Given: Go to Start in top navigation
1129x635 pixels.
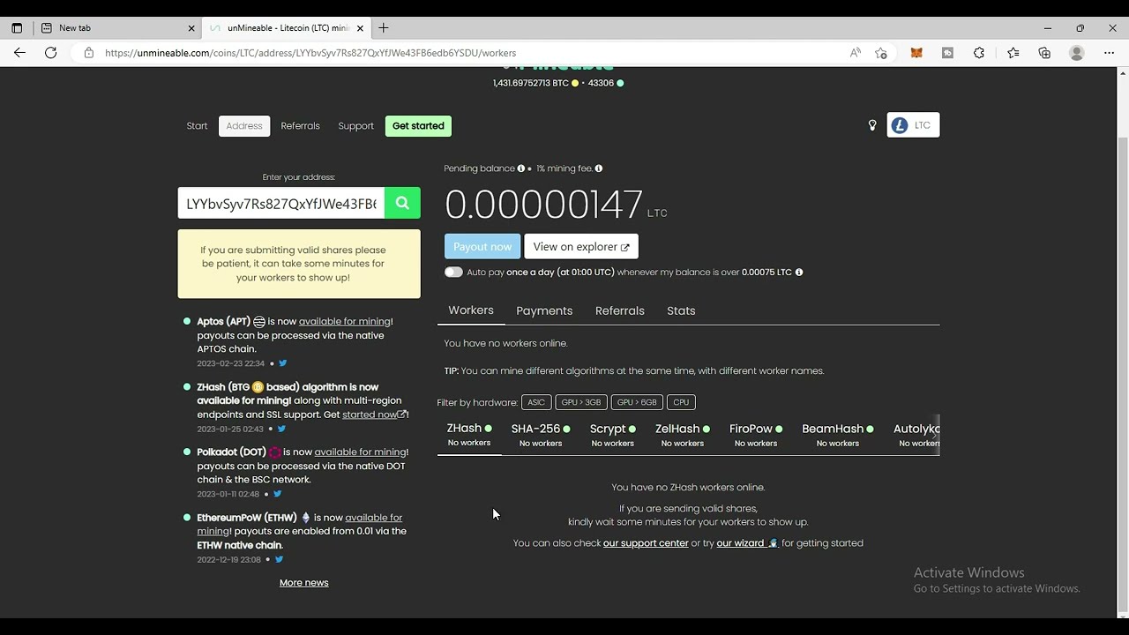Looking at the screenshot, I should tap(197, 126).
